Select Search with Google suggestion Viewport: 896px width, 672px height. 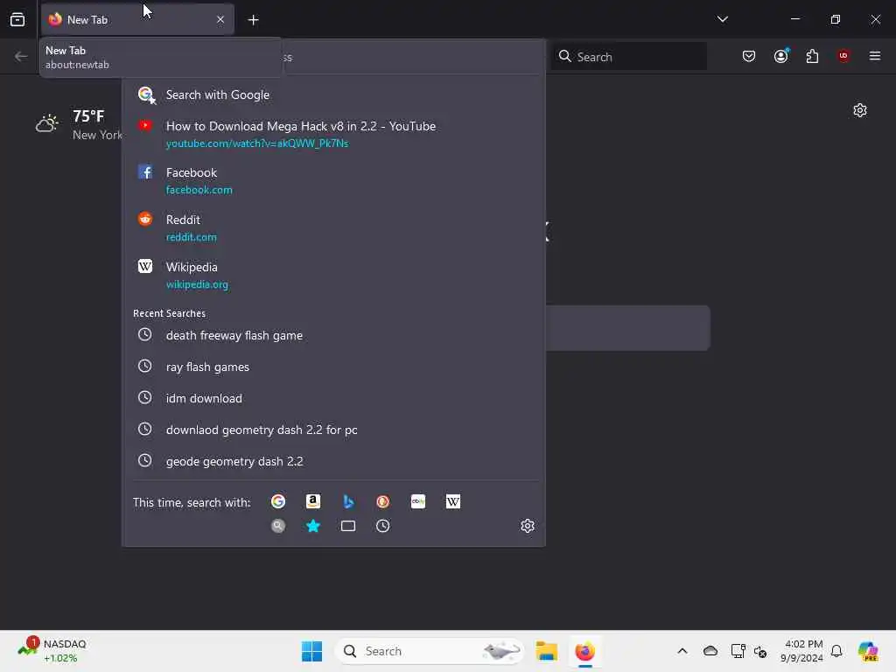click(333, 94)
